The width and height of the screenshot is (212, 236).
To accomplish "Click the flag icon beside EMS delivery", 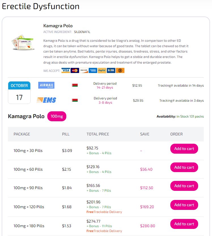I will pyautogui.click(x=75, y=100).
